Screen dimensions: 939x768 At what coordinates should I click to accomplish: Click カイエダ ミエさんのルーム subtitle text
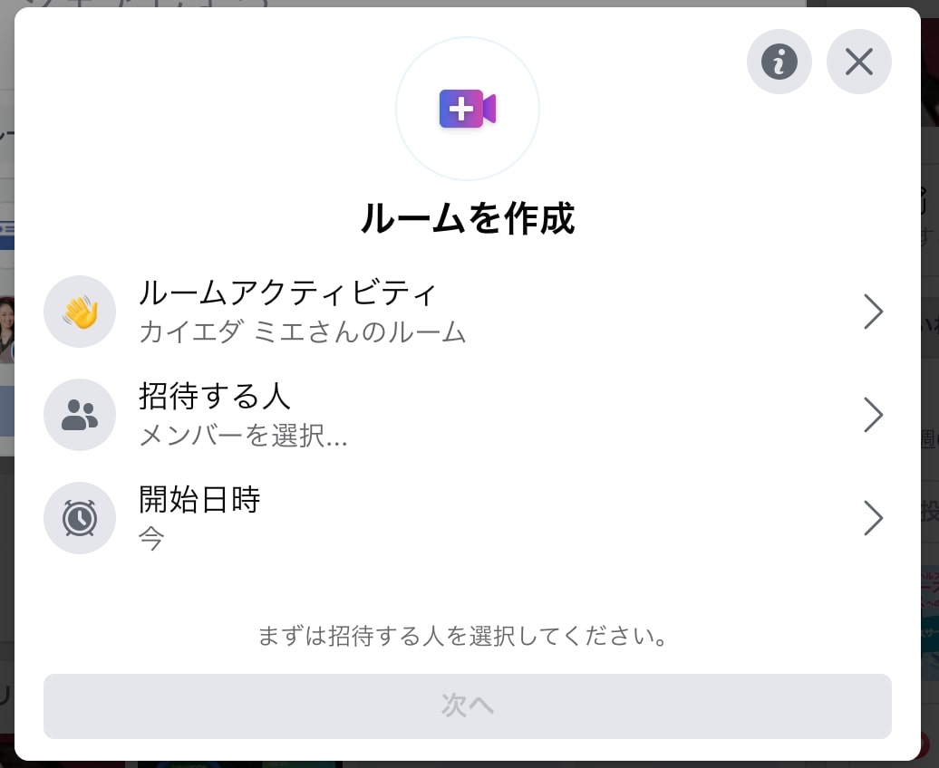(x=303, y=331)
